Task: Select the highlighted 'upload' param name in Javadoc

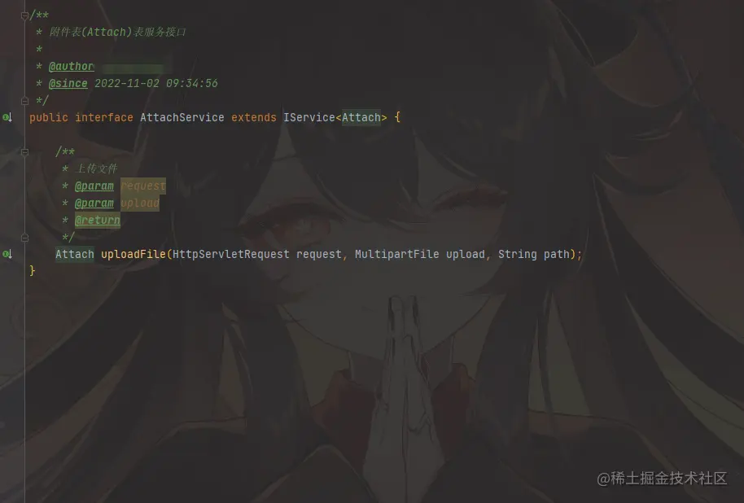Action: coord(140,203)
